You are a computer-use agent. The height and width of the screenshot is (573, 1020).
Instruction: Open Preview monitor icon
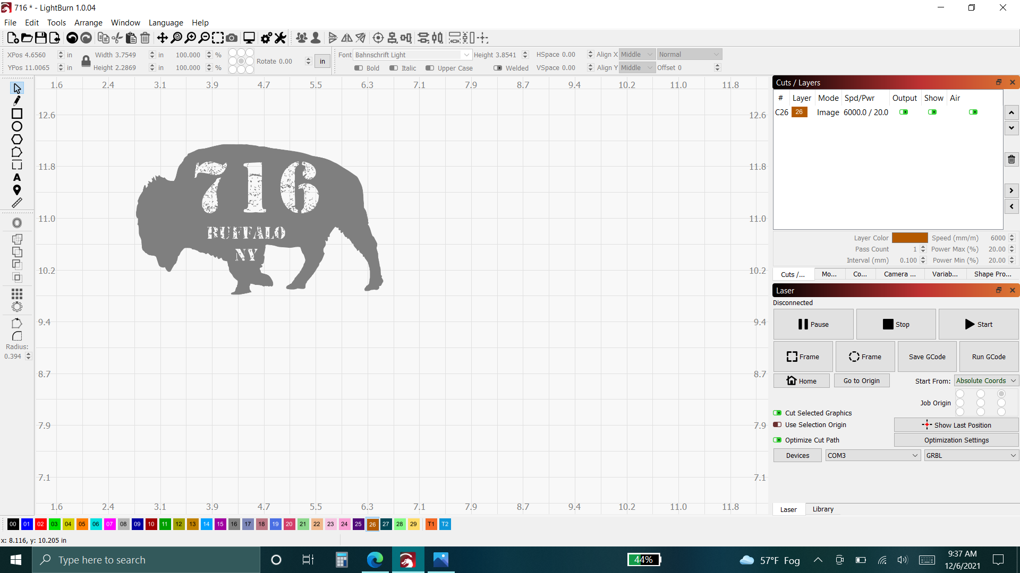(249, 38)
